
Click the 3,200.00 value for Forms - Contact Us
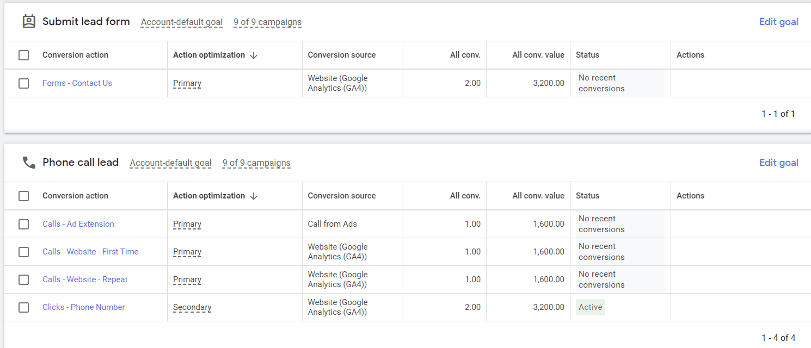(x=549, y=83)
